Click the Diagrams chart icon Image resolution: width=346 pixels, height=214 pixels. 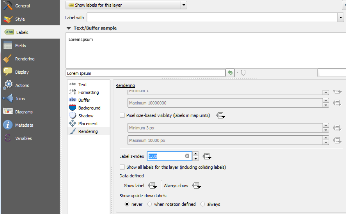tap(8, 111)
